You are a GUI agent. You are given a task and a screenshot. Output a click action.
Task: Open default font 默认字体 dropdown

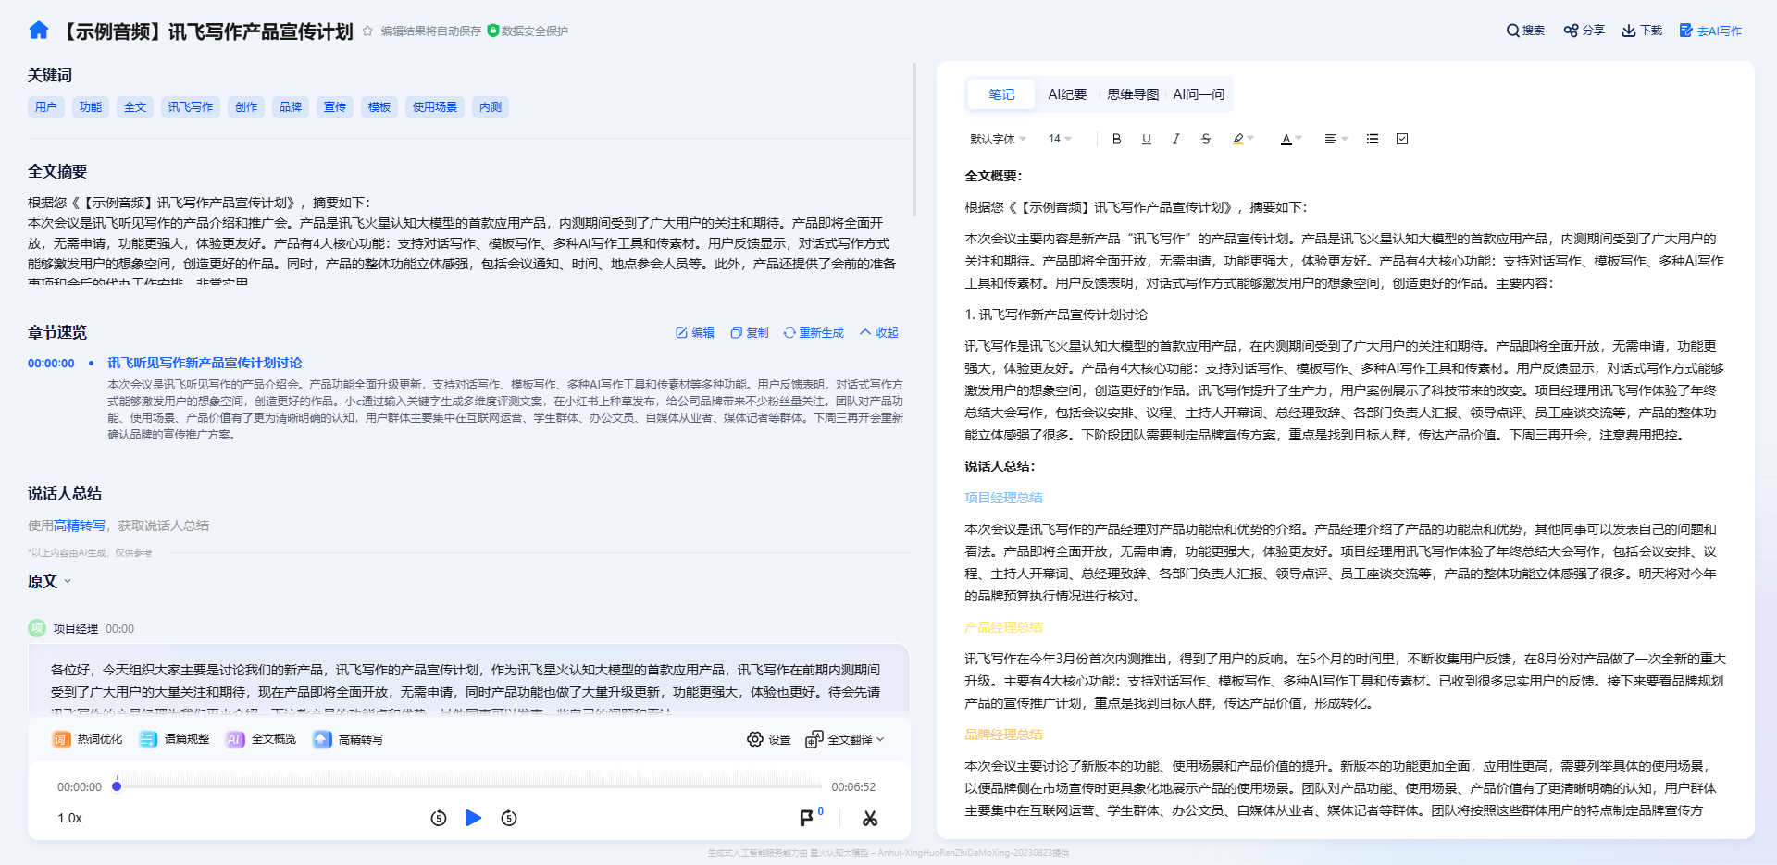pyautogui.click(x=998, y=139)
